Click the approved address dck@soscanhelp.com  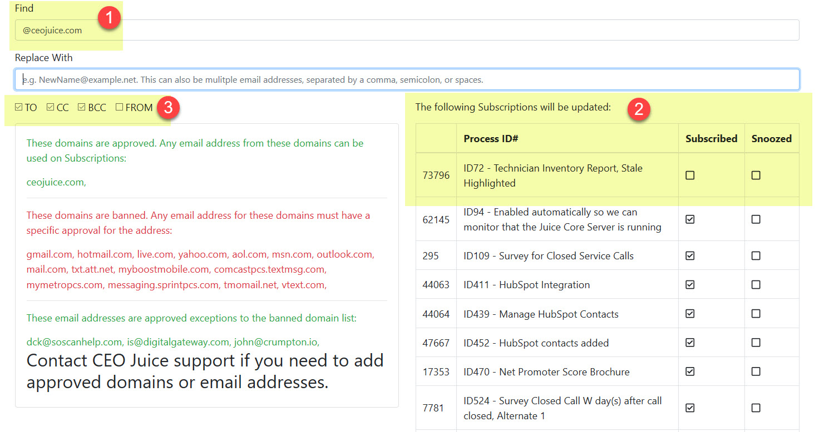point(73,341)
